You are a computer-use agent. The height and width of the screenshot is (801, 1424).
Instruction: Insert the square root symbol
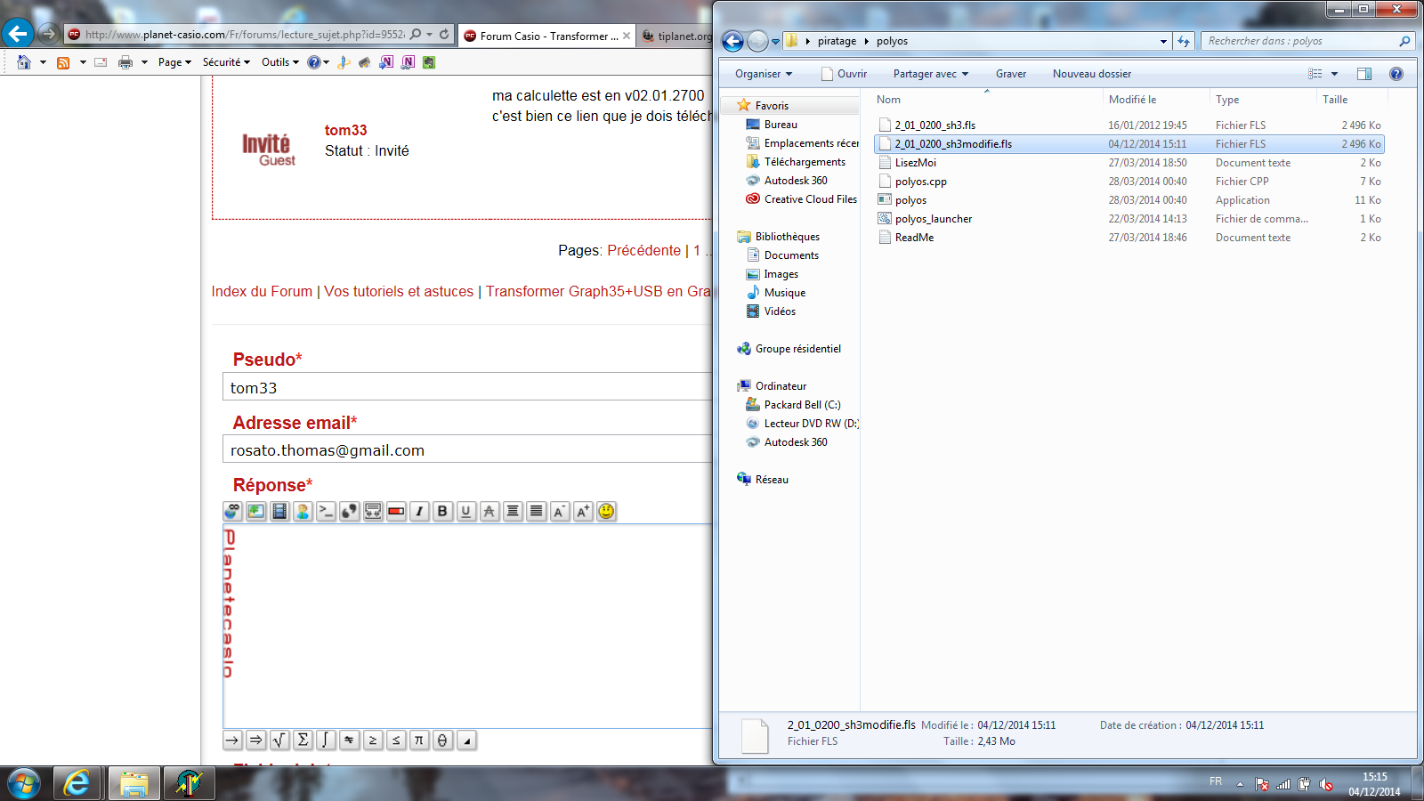click(279, 740)
